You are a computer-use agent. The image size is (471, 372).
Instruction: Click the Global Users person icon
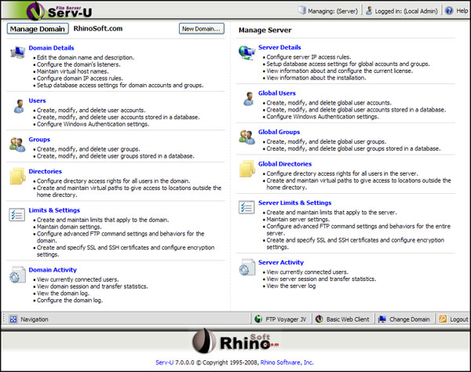pos(248,99)
